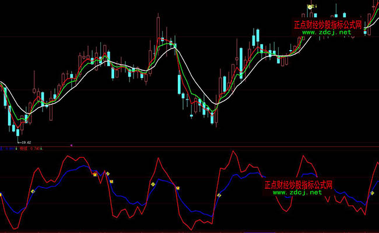This screenshot has height=233, width=379.
Task: Click yellow diamond left of bottom watermark text
Action: 219,195
